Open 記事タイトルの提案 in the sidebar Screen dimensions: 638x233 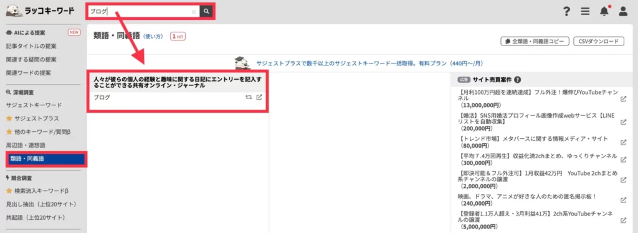coord(31,46)
